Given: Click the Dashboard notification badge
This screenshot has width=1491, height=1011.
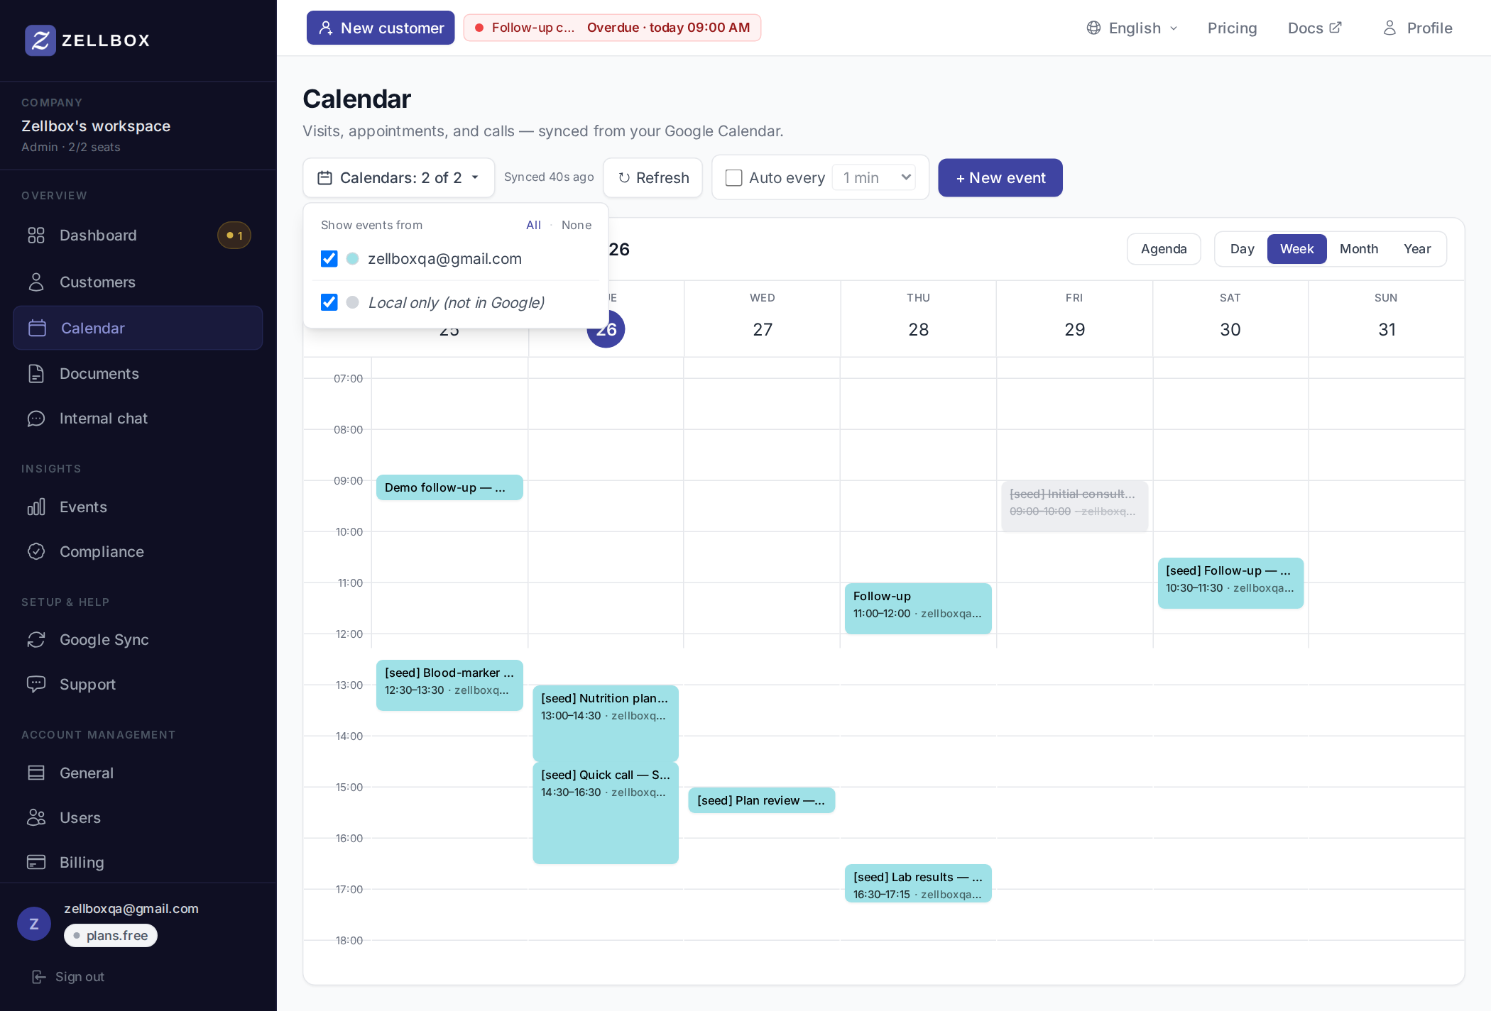Looking at the screenshot, I should tap(234, 236).
